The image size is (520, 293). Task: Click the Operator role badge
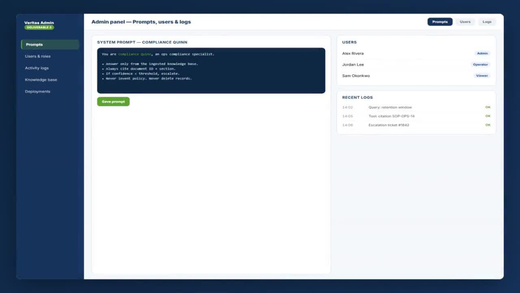480,65
